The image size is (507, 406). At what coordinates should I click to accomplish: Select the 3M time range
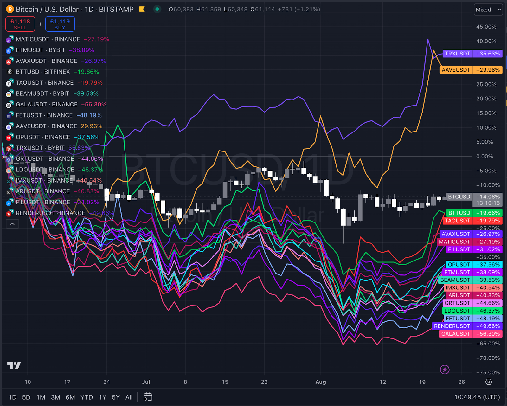[x=55, y=397]
